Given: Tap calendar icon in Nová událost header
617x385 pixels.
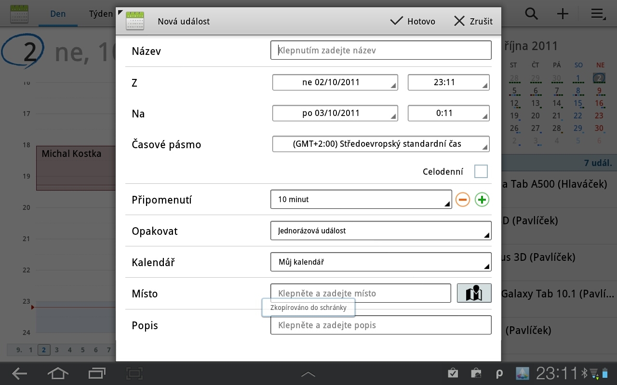Looking at the screenshot, I should point(135,21).
